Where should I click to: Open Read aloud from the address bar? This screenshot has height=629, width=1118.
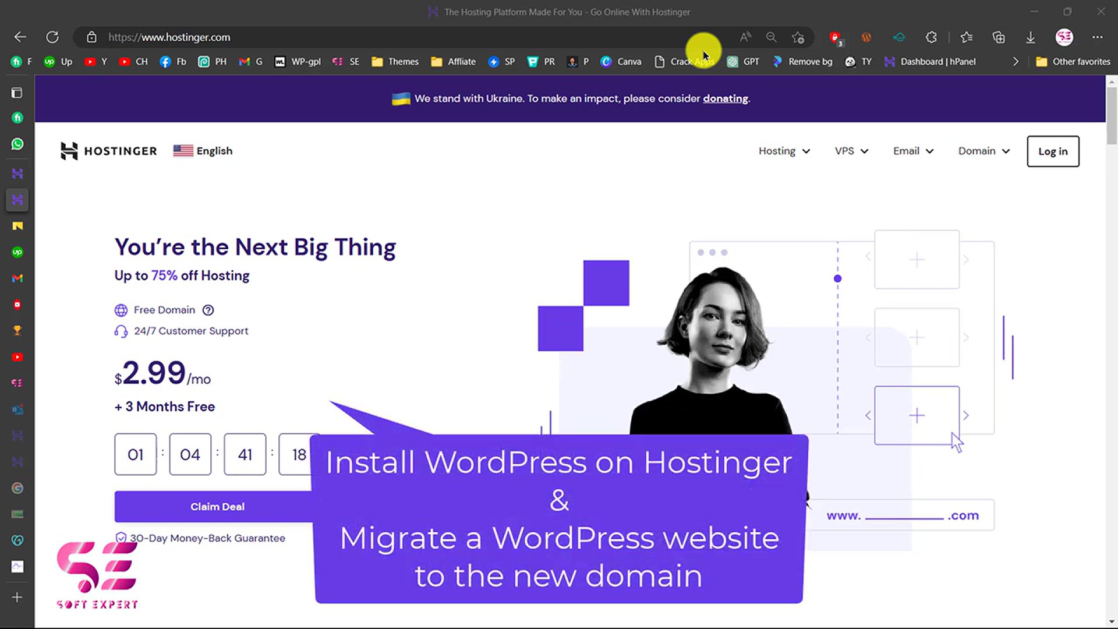pos(745,37)
